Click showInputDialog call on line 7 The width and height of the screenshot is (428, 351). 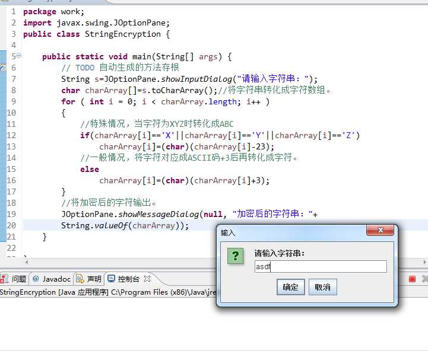click(x=196, y=79)
